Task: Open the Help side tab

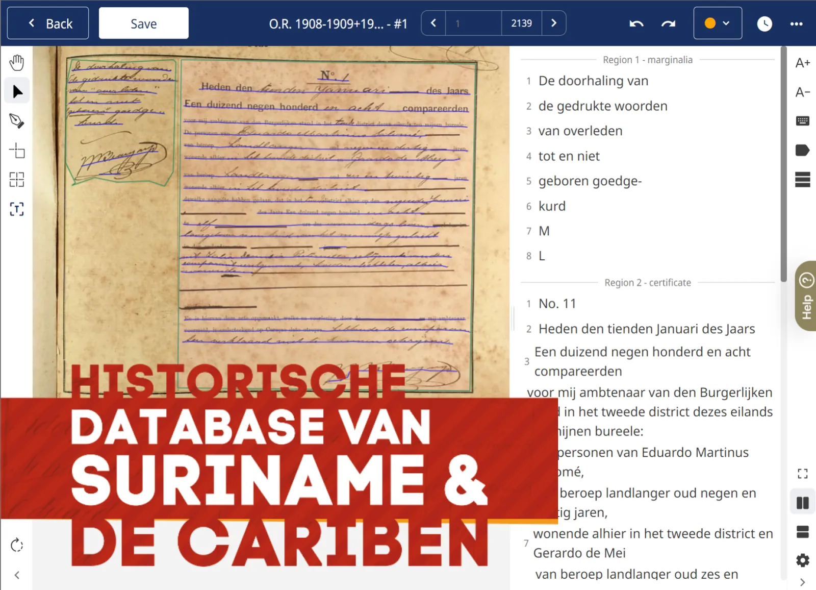Action: (806, 296)
